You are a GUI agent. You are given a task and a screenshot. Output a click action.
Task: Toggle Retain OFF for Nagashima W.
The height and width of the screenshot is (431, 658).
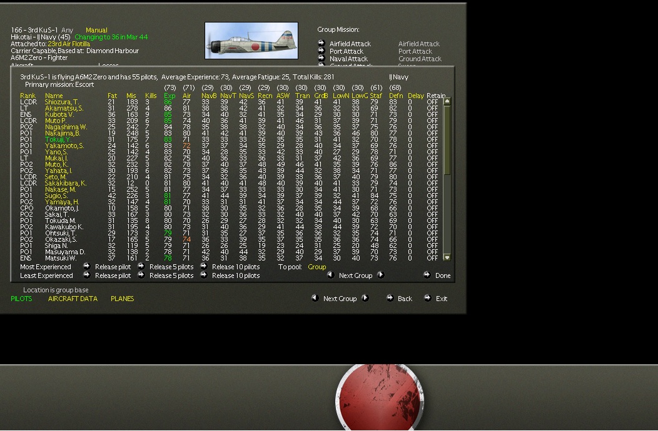point(432,127)
